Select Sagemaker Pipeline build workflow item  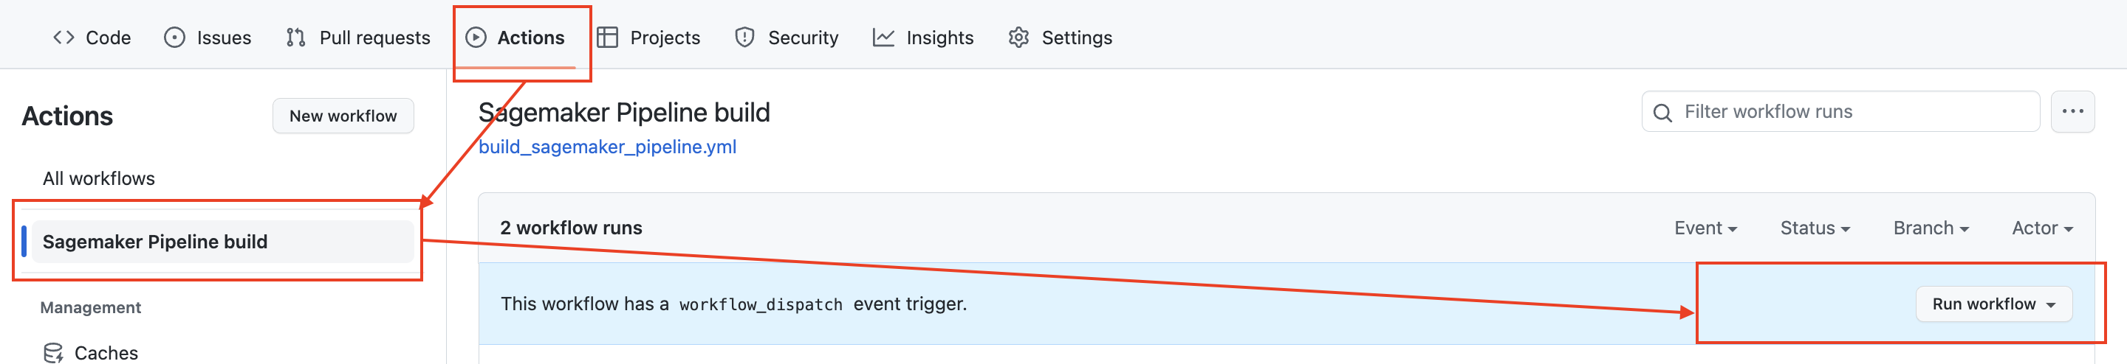218,241
